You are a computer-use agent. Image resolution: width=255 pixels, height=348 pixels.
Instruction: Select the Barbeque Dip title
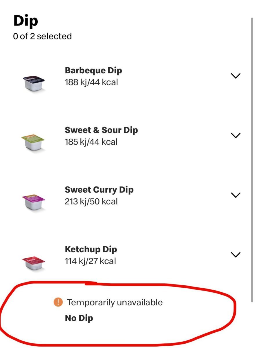93,70
